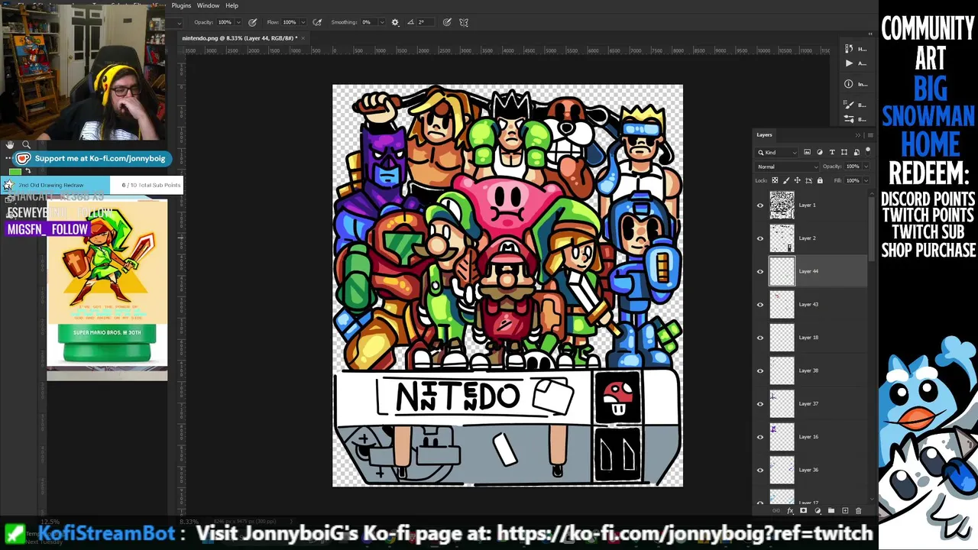Screen dimensions: 978x550
Task: Toggle pressure for opacity button
Action: click(x=253, y=22)
